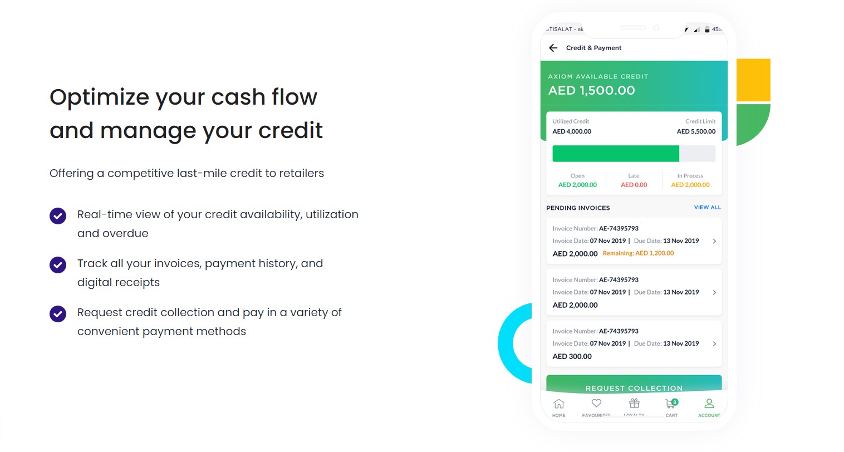
Task: Click the signal strength icon in status bar
Action: [x=697, y=30]
